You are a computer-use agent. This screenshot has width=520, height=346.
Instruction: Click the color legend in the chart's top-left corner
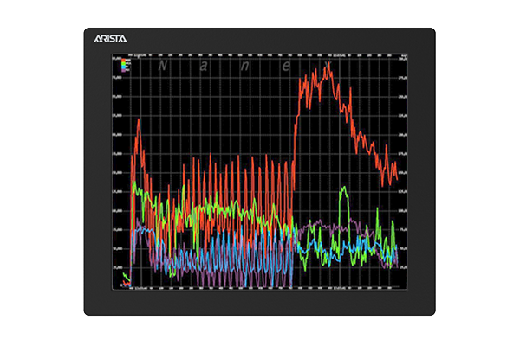[127, 63]
